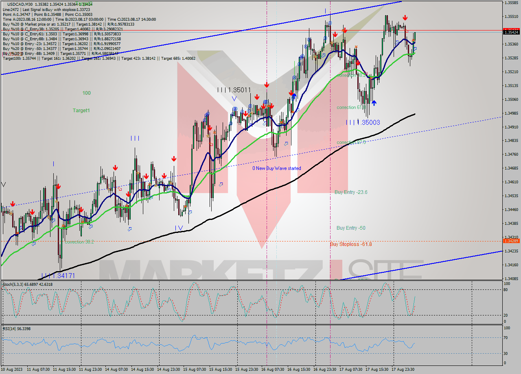
Task: Click the red 1.35424 current price tag
Action: tap(510, 29)
